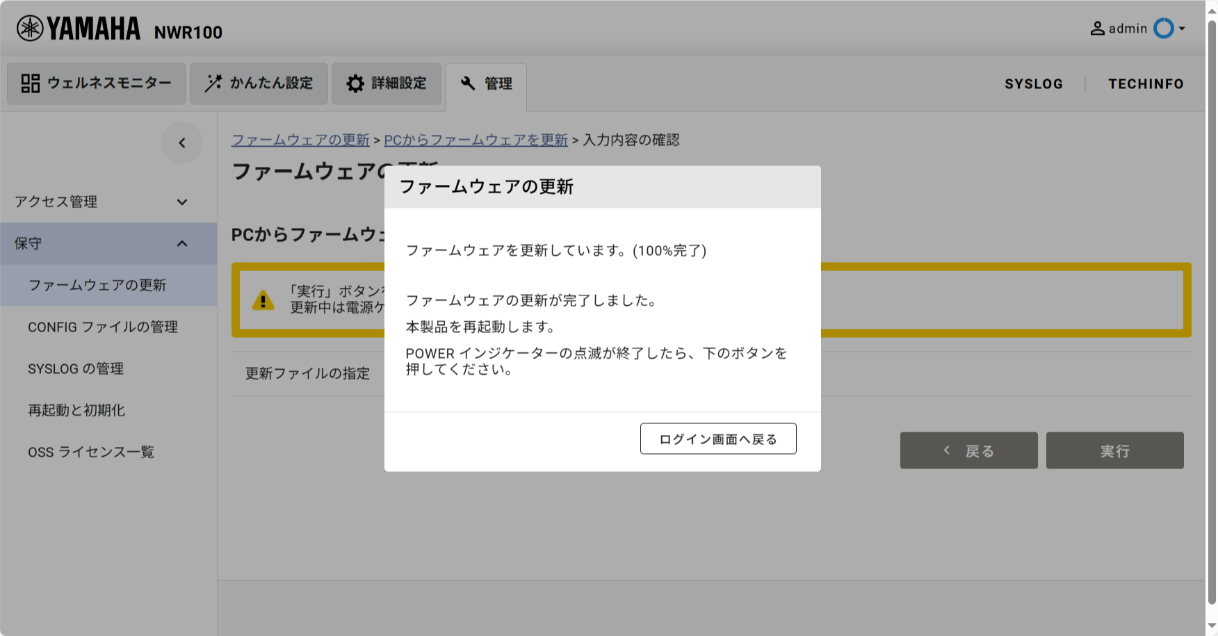Screen dimensions: 1218x636
Task: Follow the ファームウェアの更新 breadcrumb link
Action: click(x=300, y=140)
